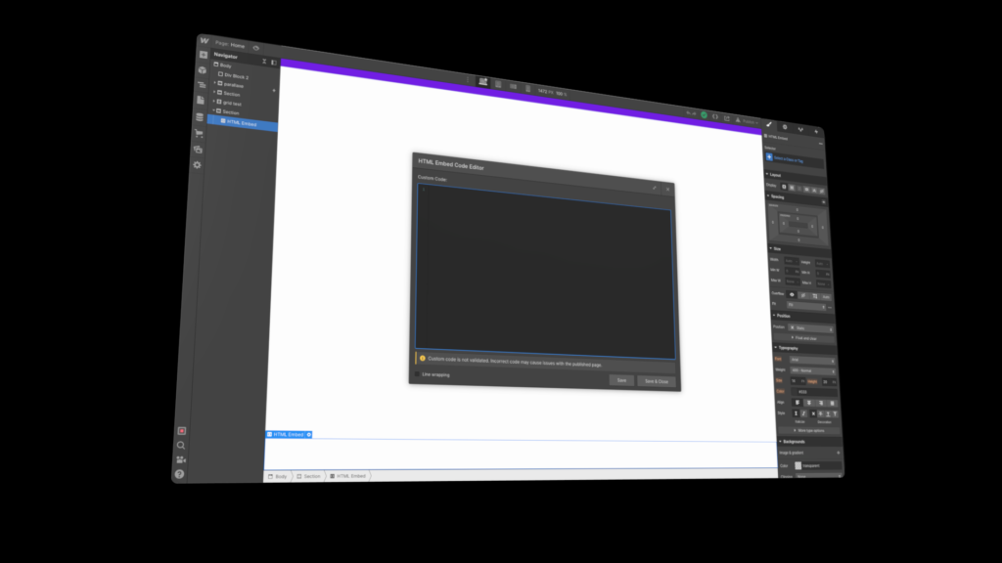Click the Save button
Screen dimensions: 1002x563
pos(621,380)
